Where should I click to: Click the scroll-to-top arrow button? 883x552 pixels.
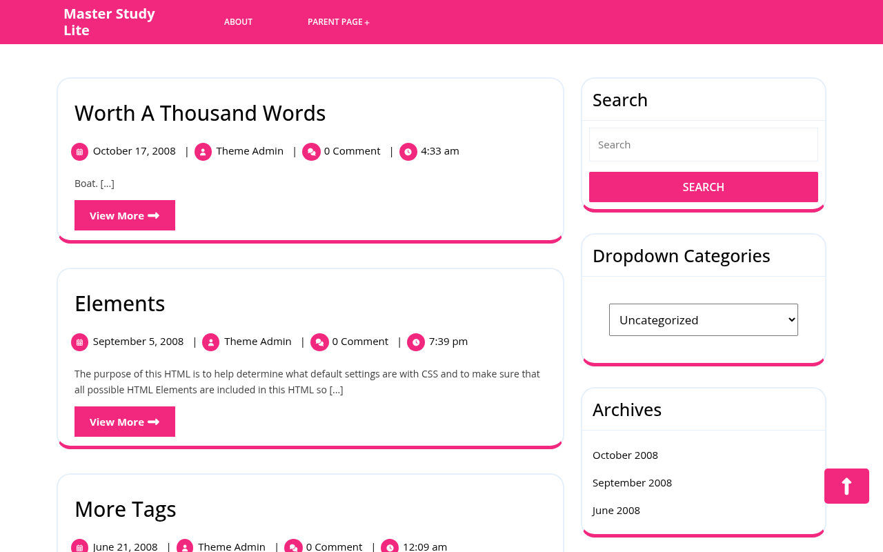click(x=846, y=486)
